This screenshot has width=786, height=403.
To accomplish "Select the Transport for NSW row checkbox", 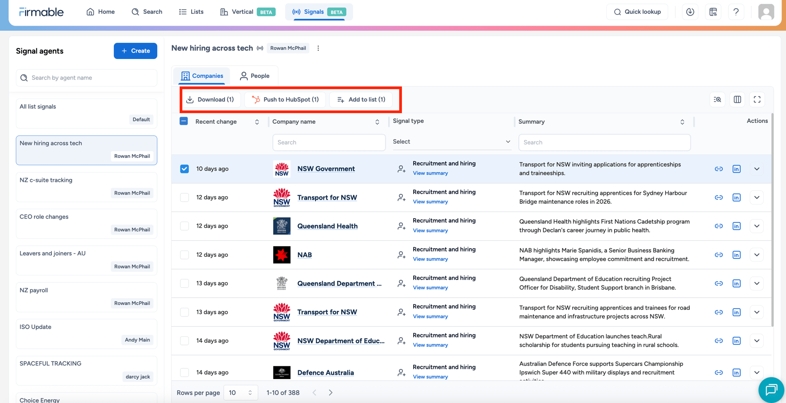I will point(184,197).
